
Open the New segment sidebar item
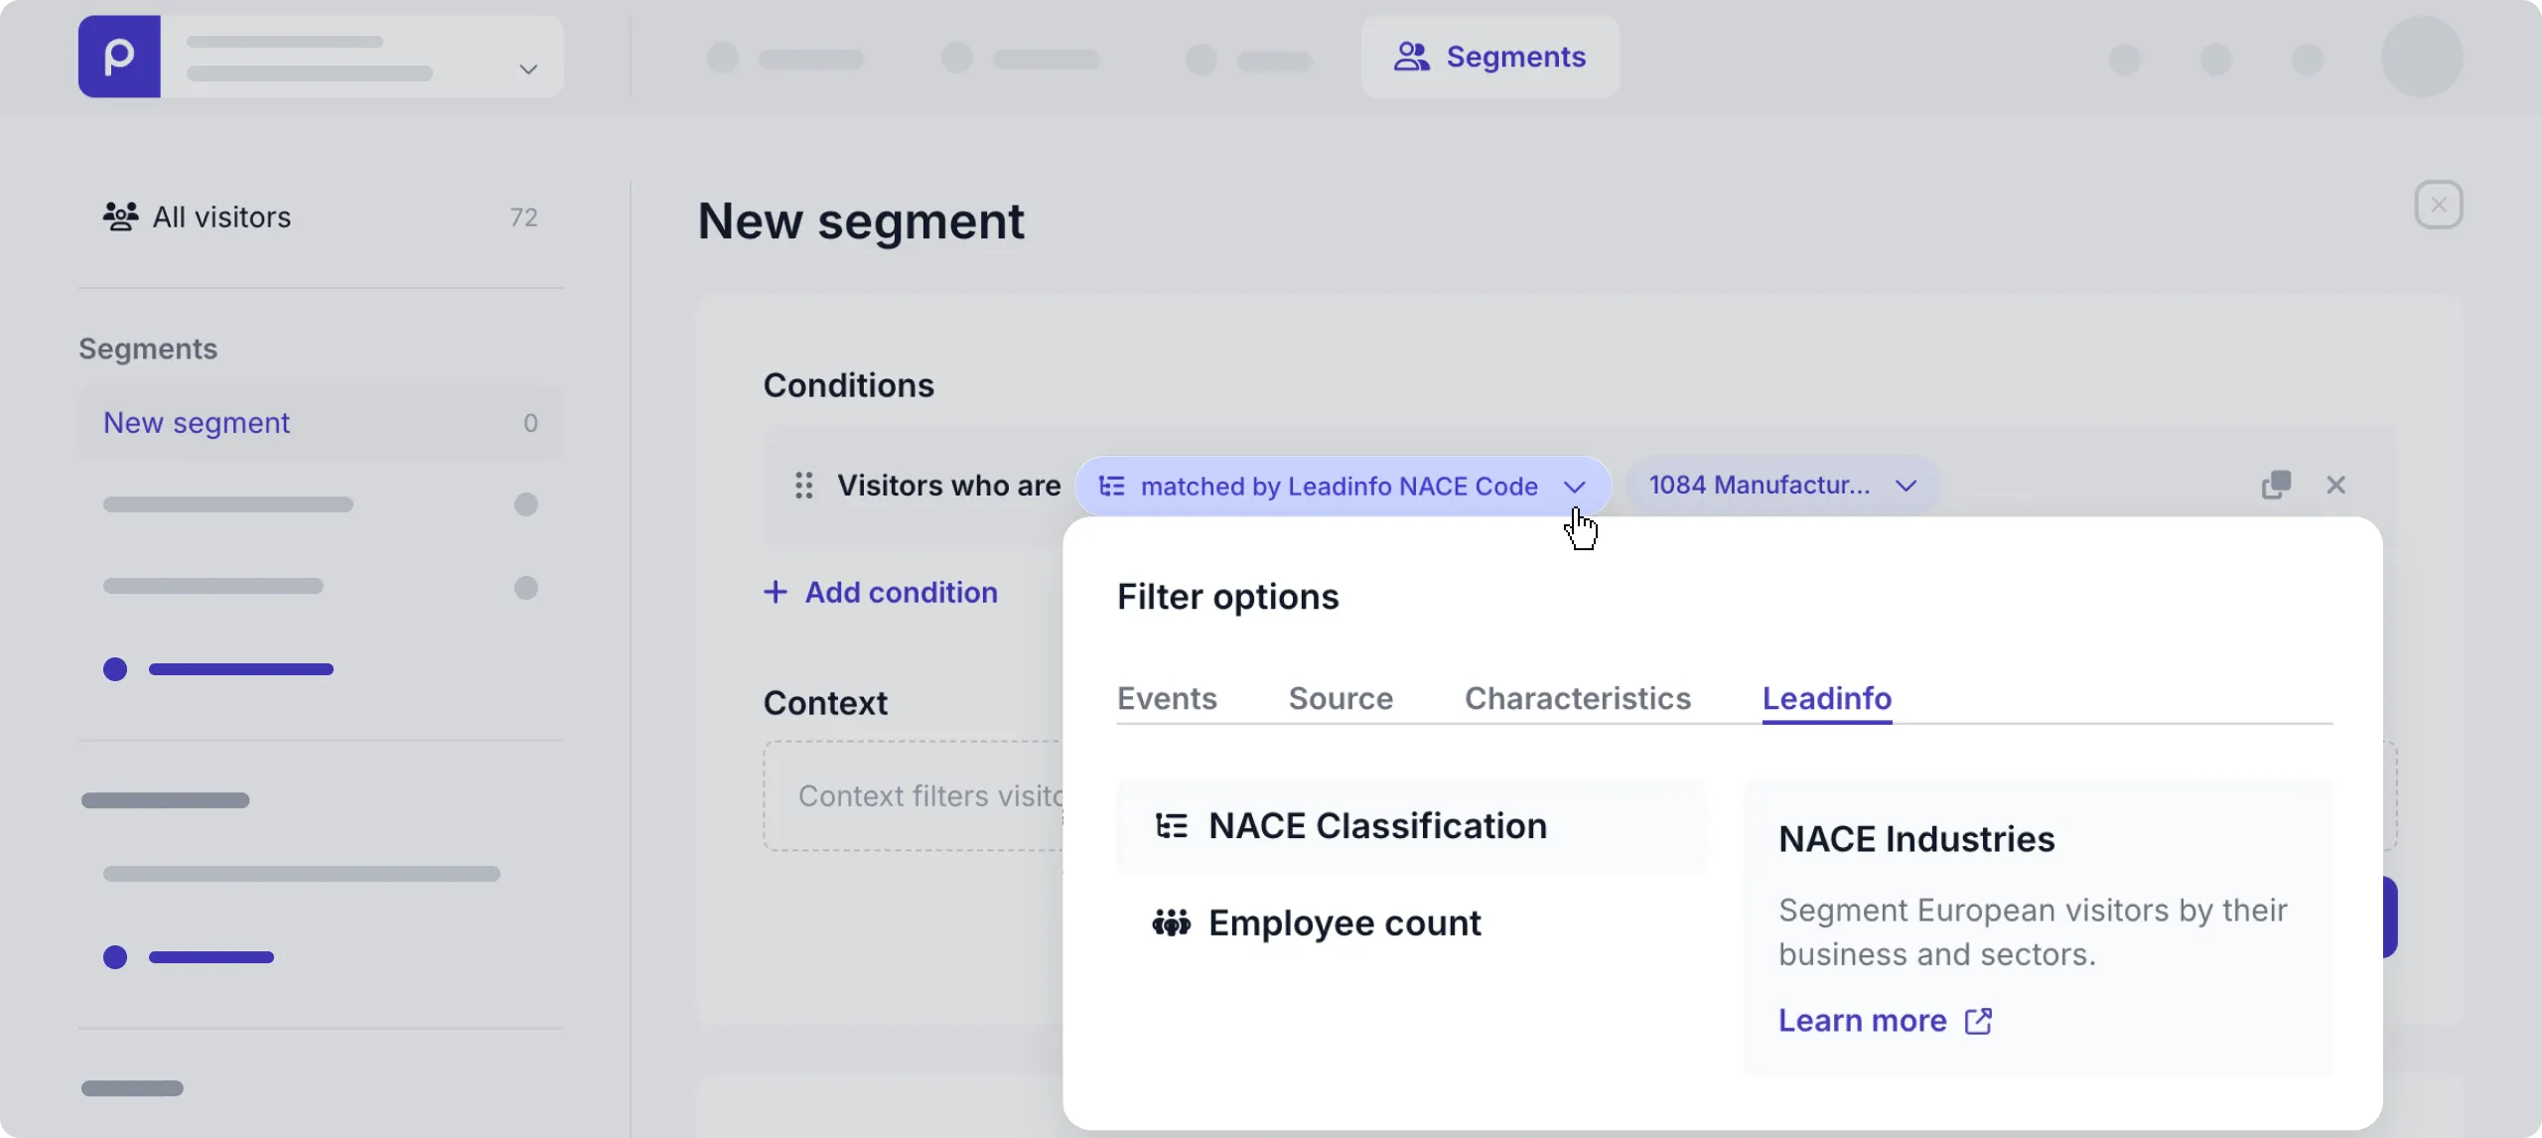coord(320,423)
